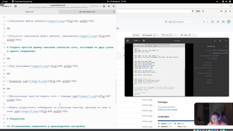Click the image/2.png link in editor
The width and height of the screenshot is (233, 131).
(56, 21)
